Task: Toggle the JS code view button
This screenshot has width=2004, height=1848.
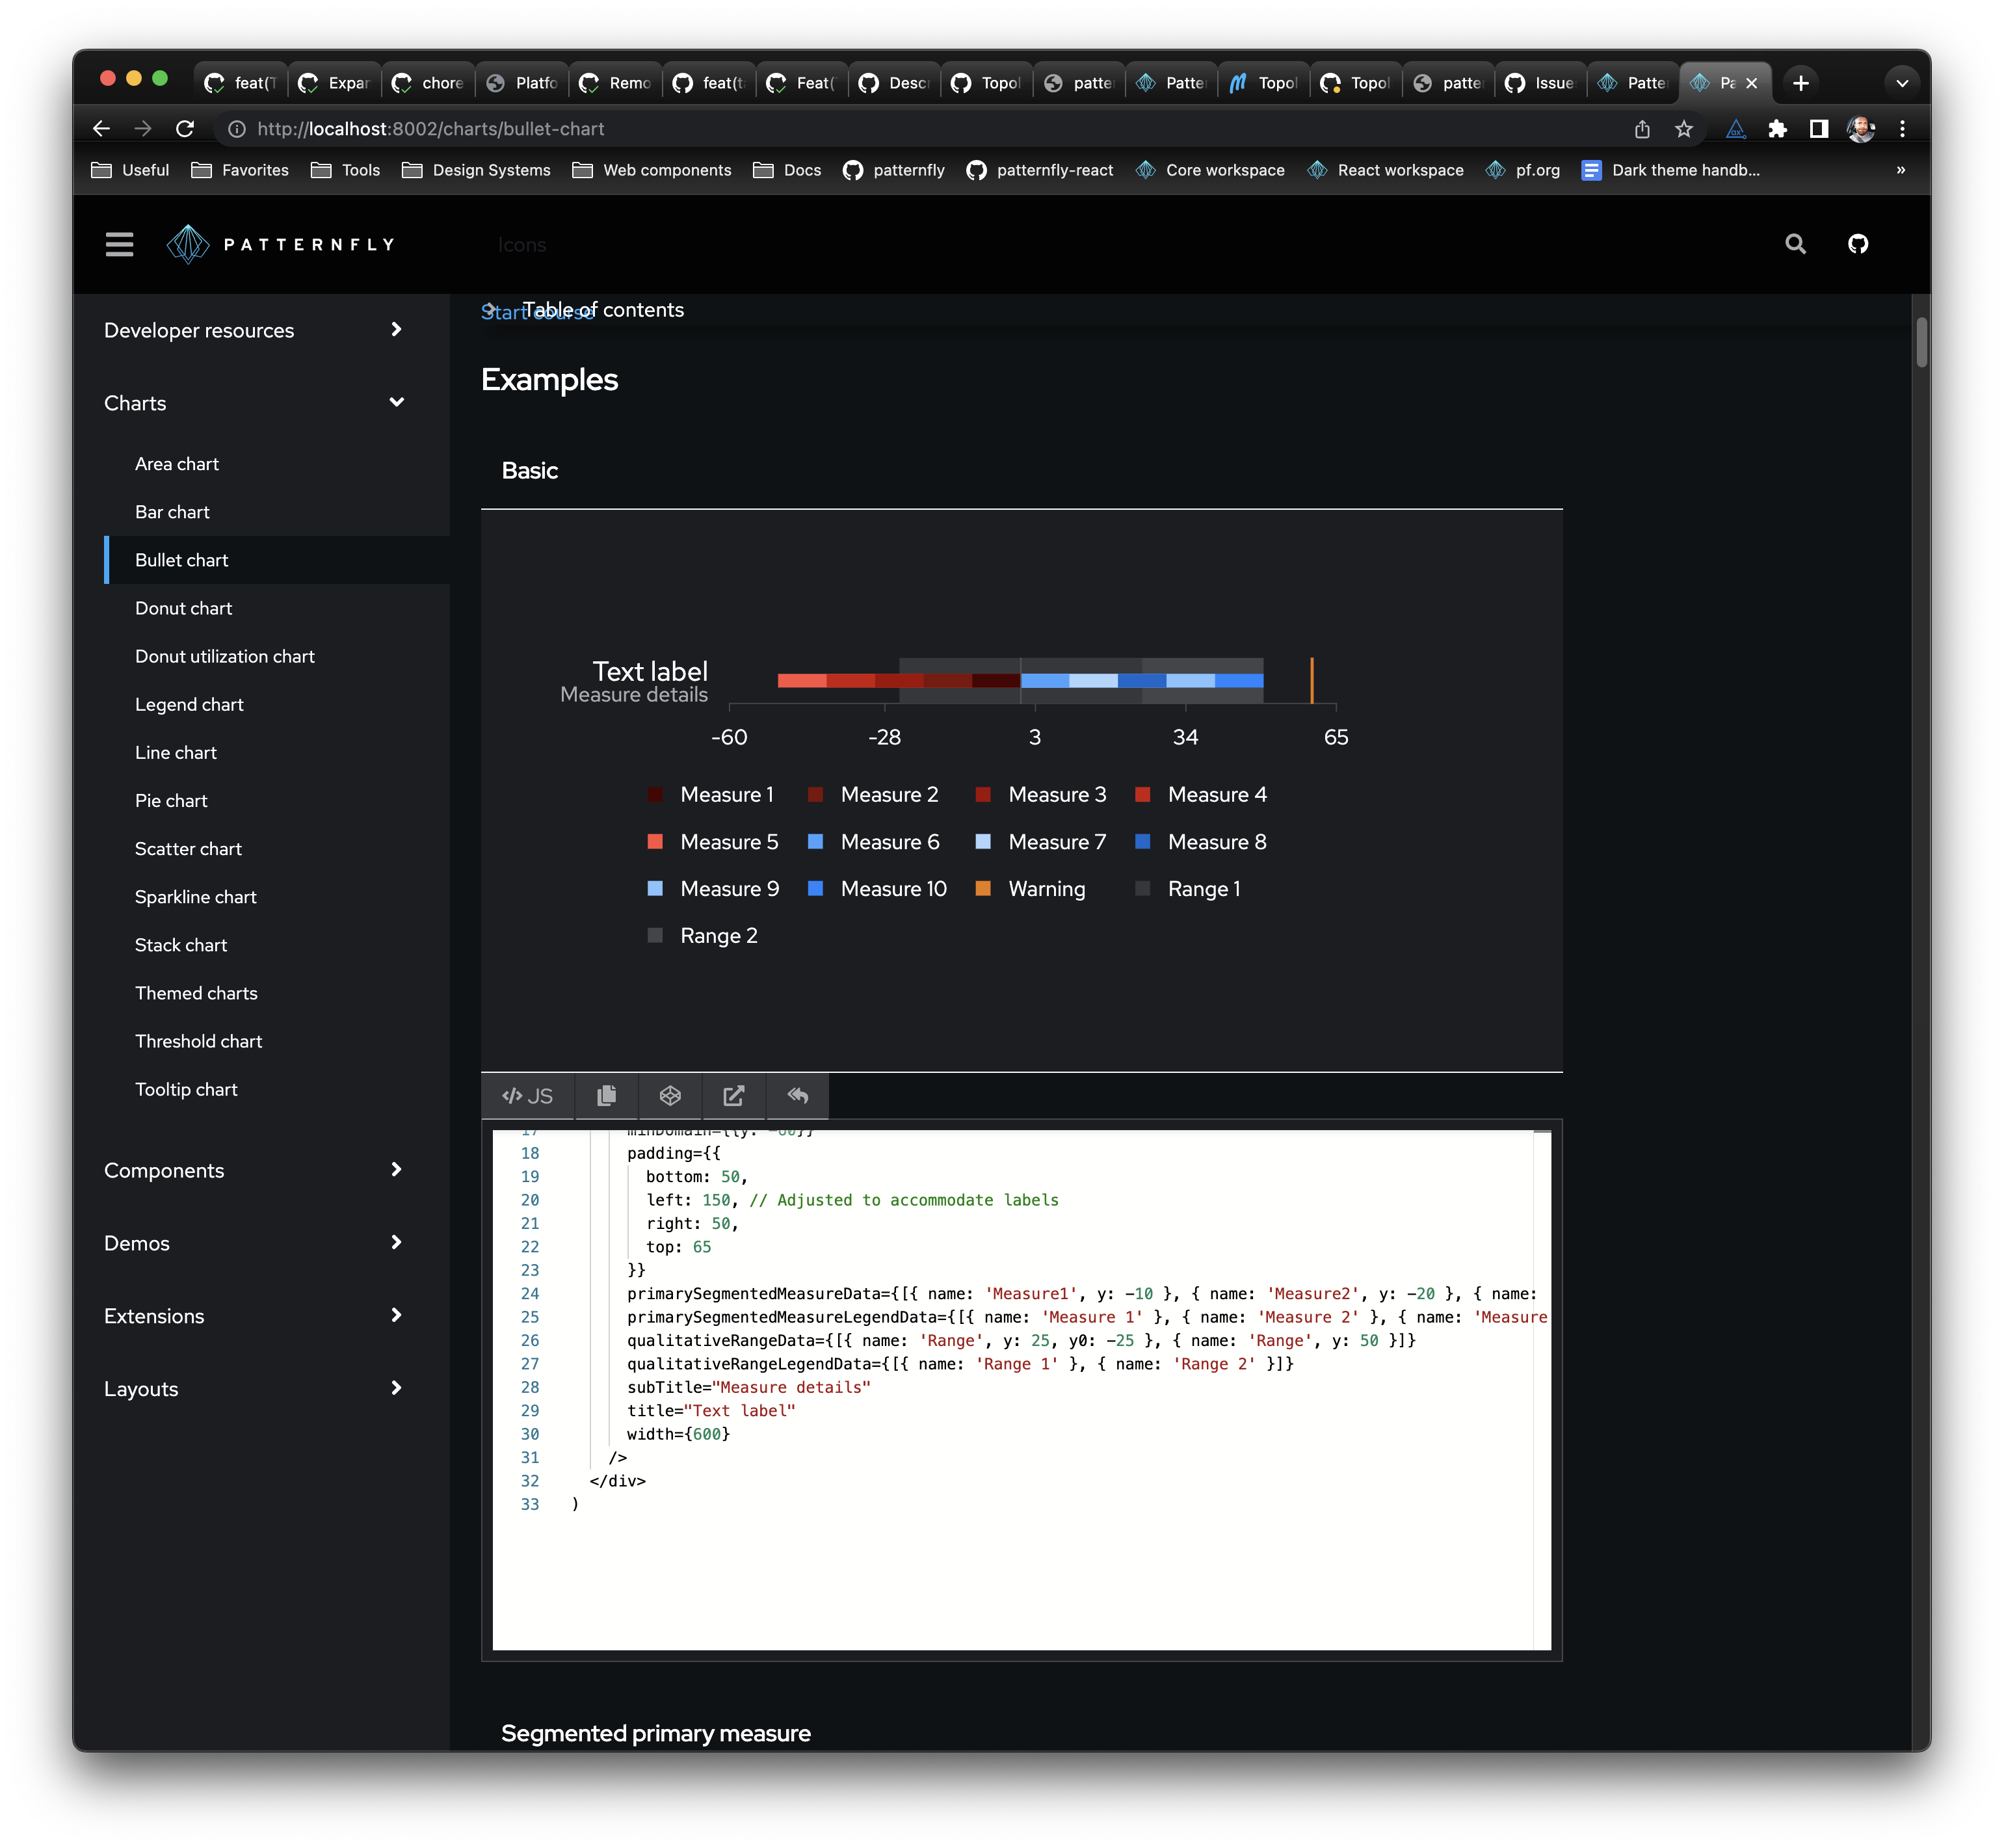Action: pos(527,1096)
